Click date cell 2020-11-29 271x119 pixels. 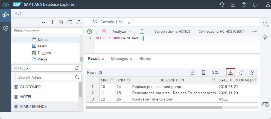238,93
